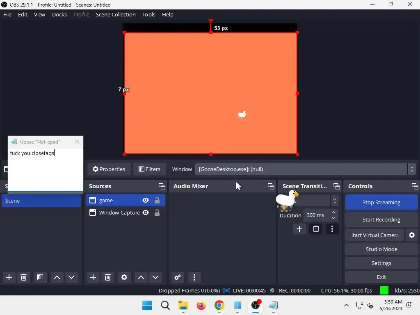Screen dimensions: 420x315
Task: Open the Docks menu
Action: coord(59,14)
